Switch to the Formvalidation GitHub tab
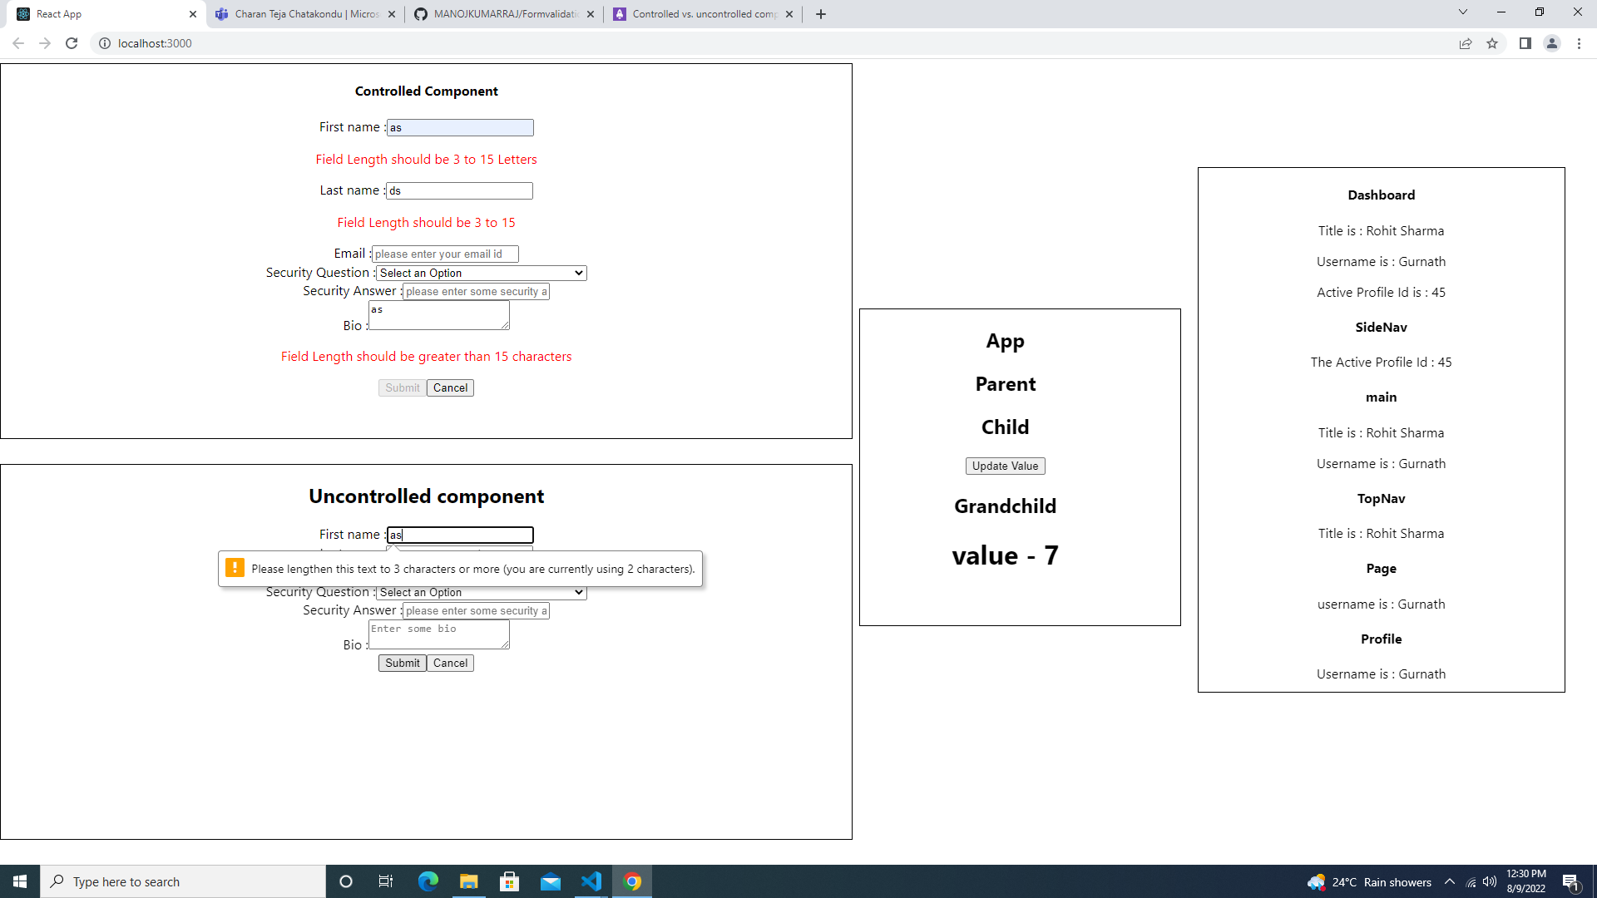1597x898 pixels. [x=499, y=13]
